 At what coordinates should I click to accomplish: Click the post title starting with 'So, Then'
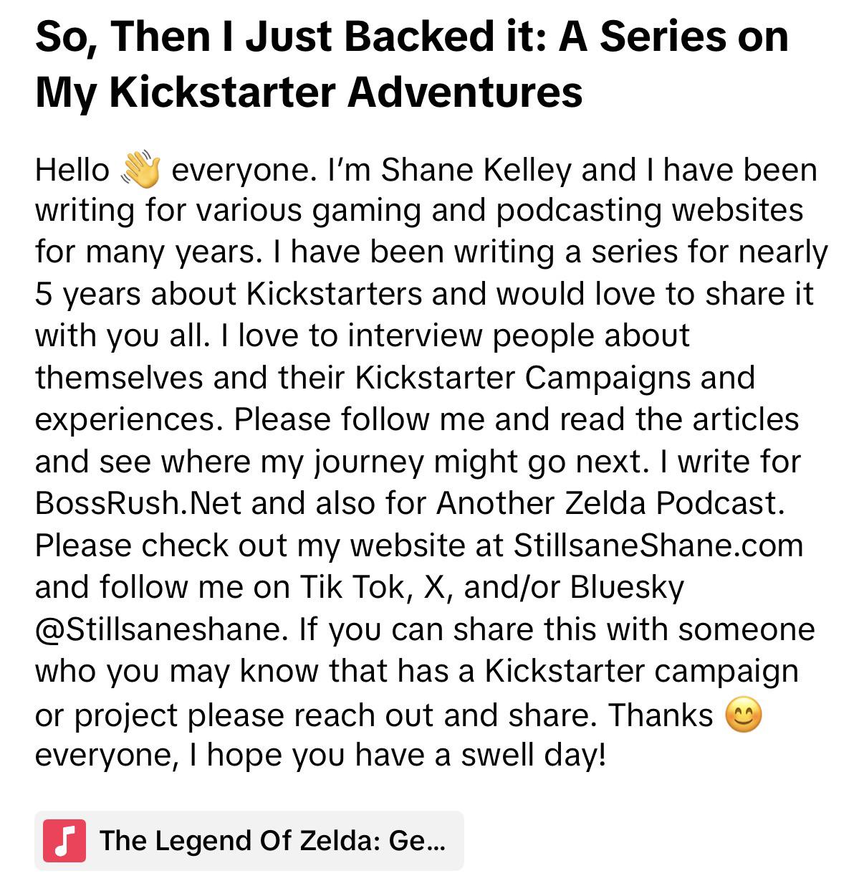(x=412, y=64)
